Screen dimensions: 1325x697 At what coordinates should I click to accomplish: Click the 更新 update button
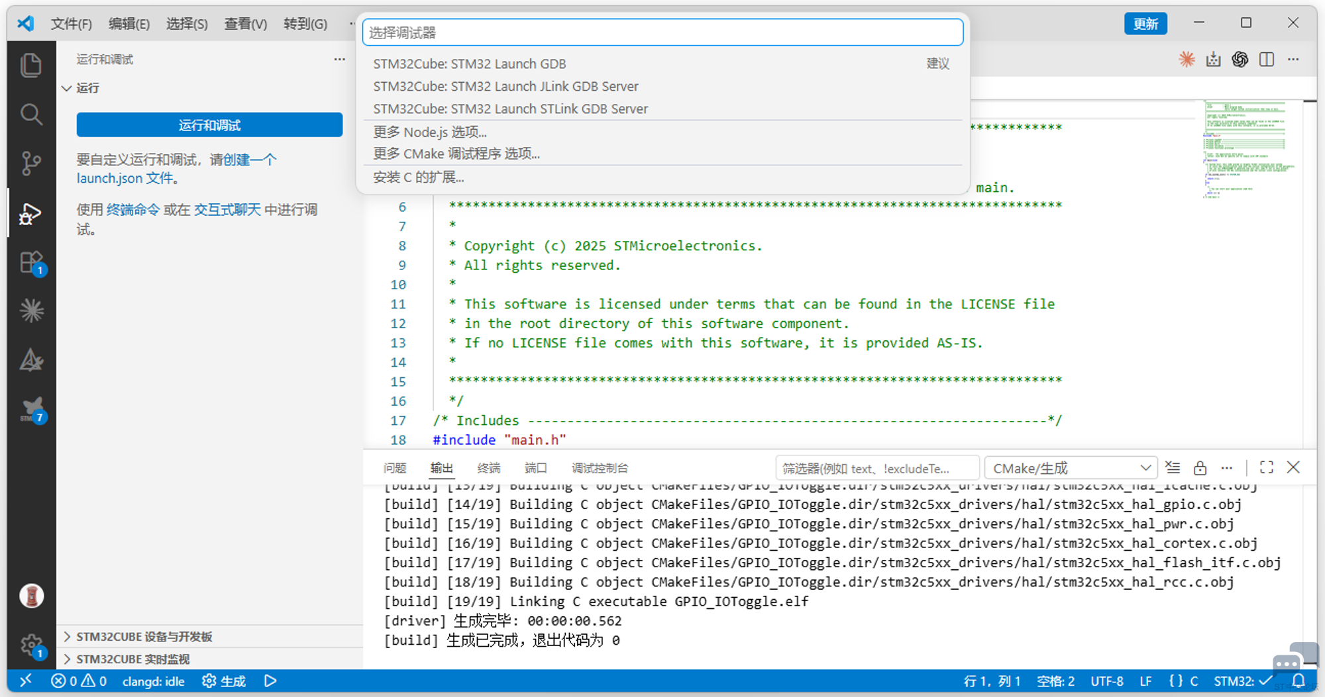(1145, 24)
